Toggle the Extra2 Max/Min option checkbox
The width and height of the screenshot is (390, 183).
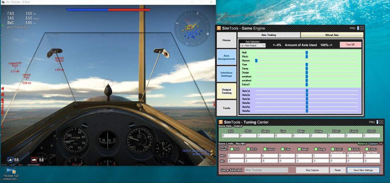click(350, 149)
